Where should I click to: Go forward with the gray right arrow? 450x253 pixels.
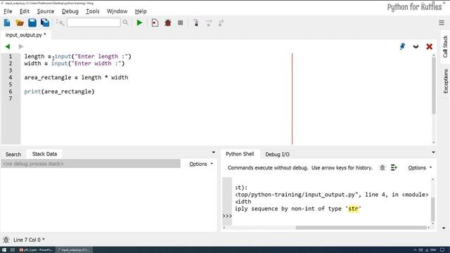pos(20,46)
